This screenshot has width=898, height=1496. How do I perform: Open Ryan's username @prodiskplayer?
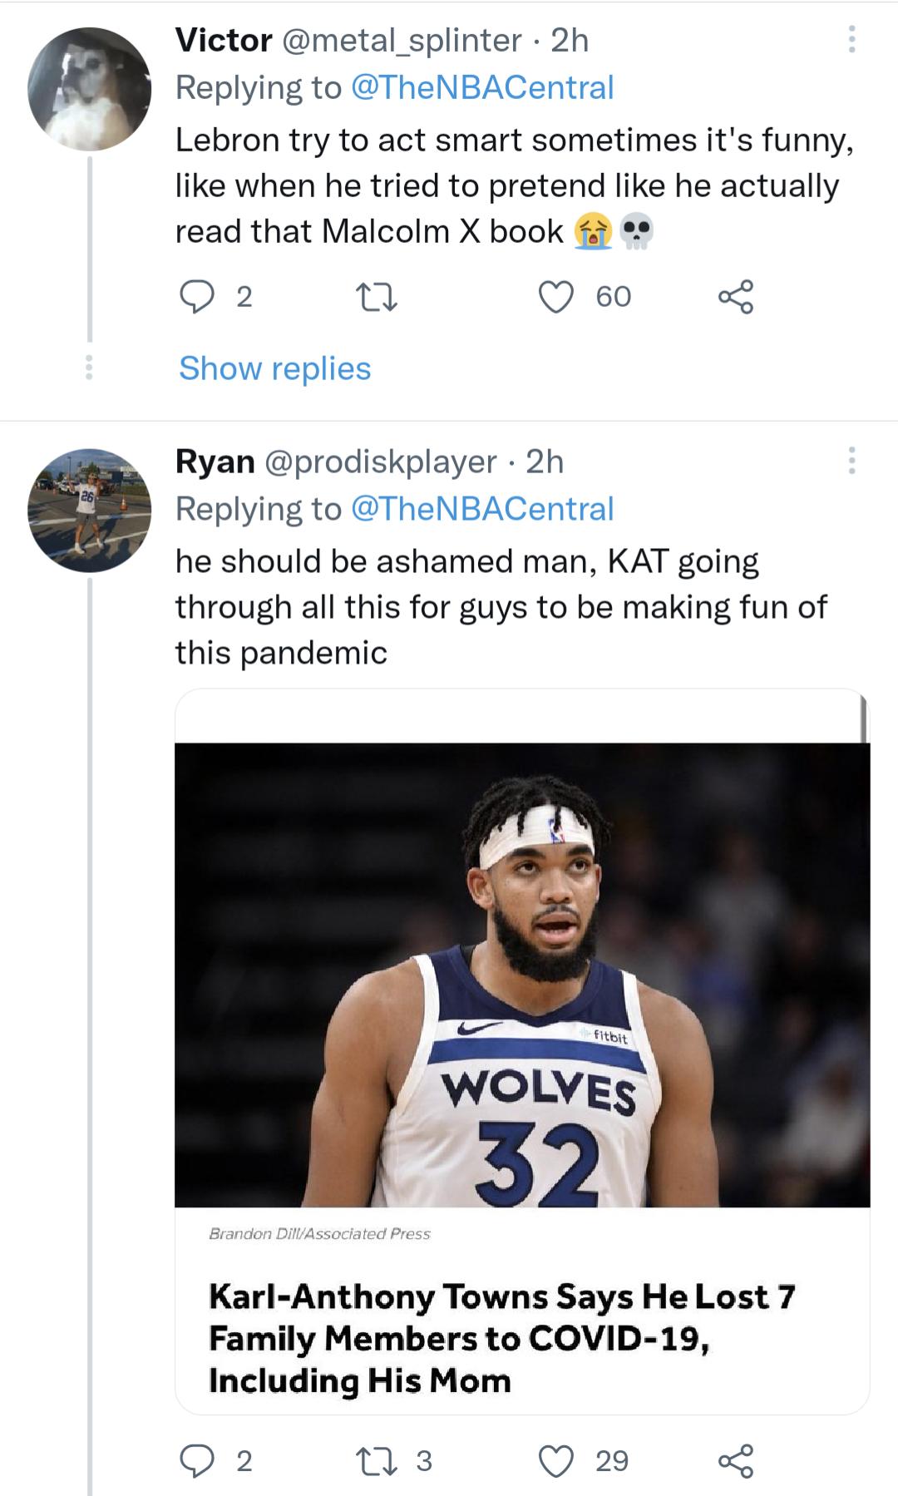click(x=381, y=462)
